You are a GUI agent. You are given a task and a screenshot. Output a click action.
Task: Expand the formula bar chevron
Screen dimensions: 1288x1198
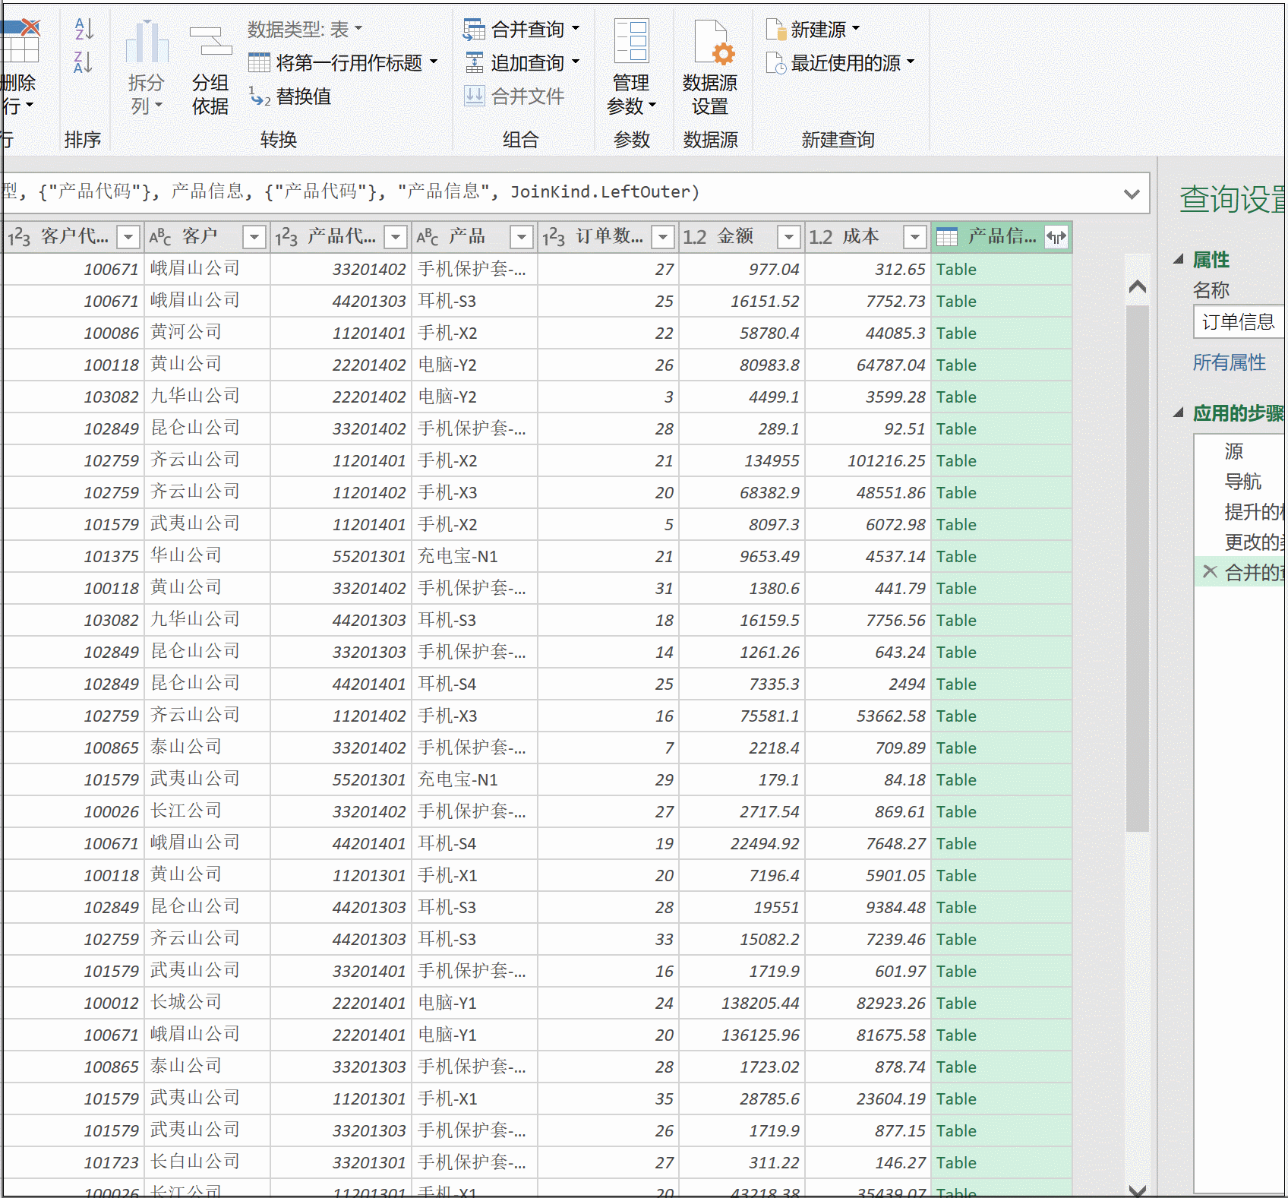coord(1132,194)
